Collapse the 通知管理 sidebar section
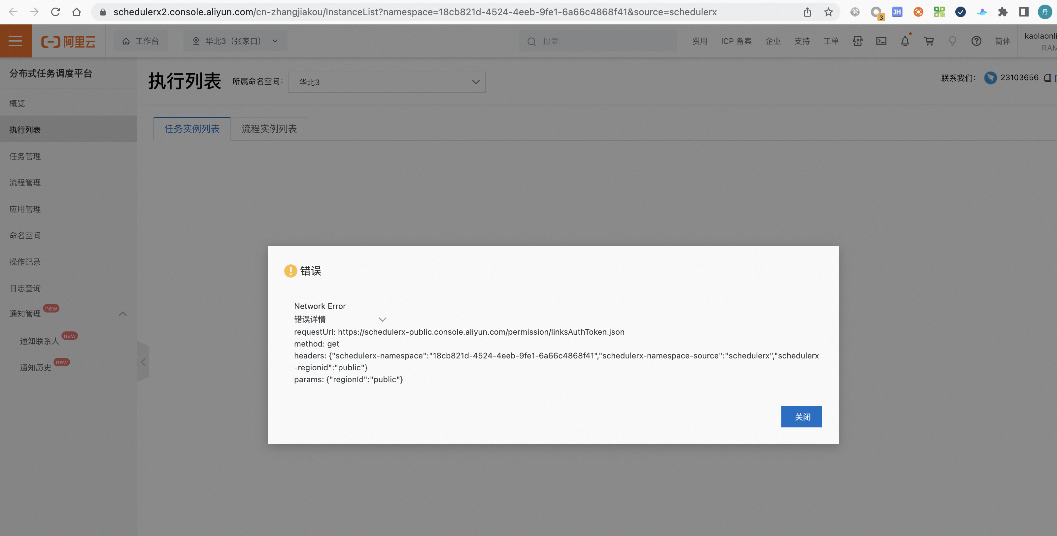This screenshot has height=536, width=1057. point(122,314)
